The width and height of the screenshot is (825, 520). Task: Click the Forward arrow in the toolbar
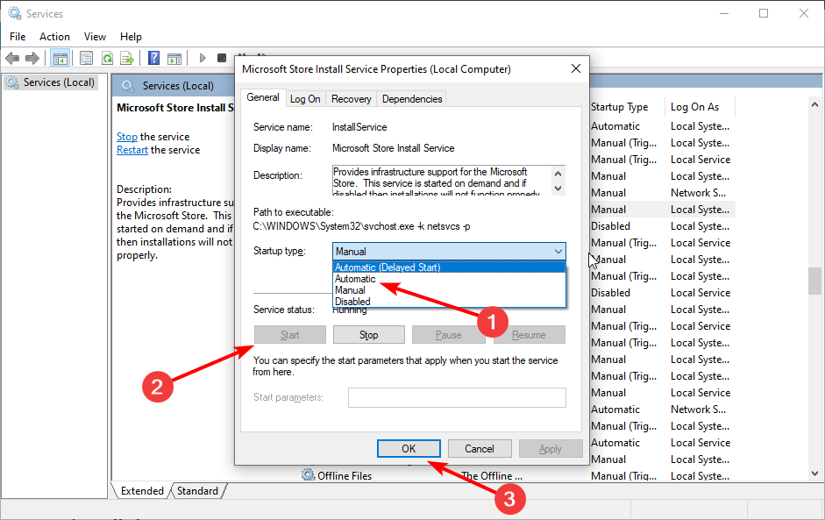pyautogui.click(x=32, y=58)
